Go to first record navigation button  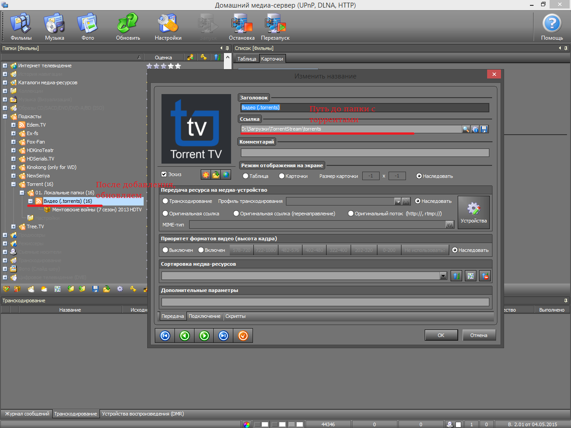[165, 336]
